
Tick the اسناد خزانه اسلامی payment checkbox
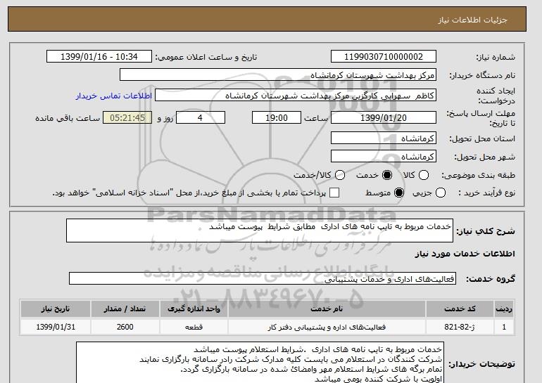[334, 193]
